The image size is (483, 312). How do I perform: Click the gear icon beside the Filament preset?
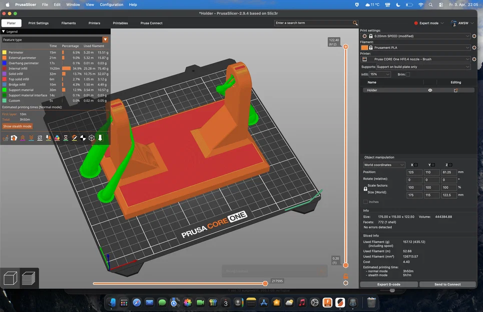coord(474,47)
